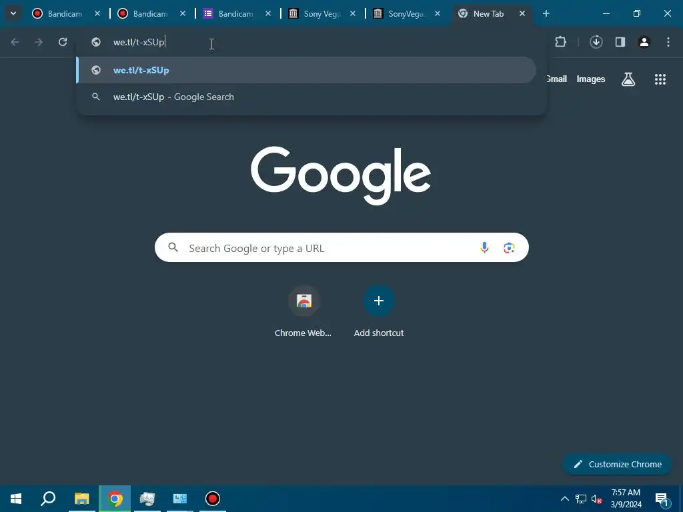The width and height of the screenshot is (683, 512).
Task: Close the first Bandicam tab
Action: tap(97, 14)
